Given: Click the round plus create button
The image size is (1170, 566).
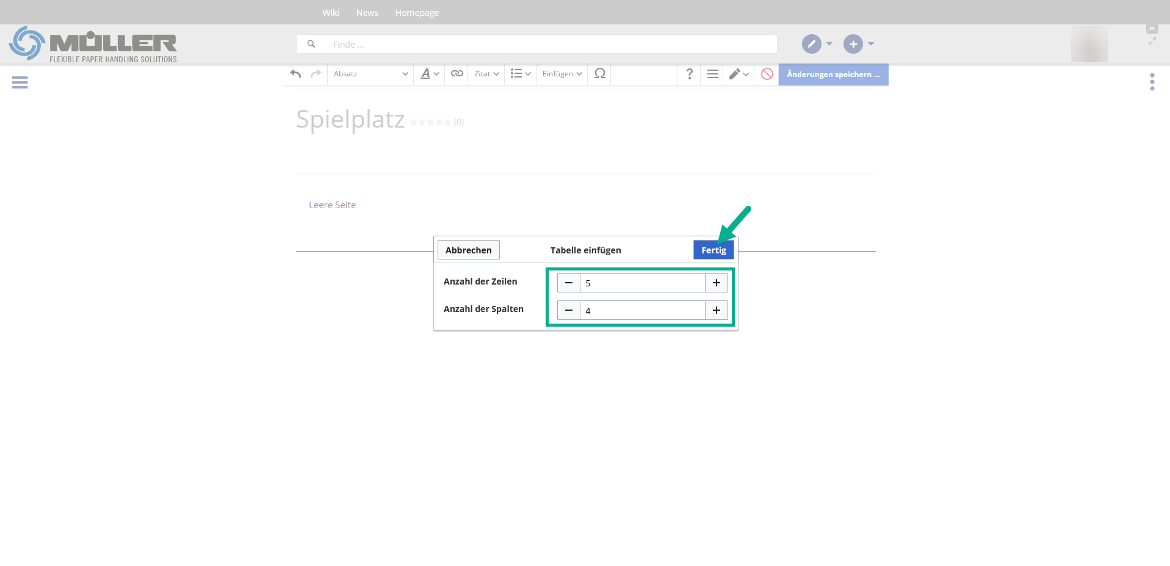Looking at the screenshot, I should [853, 44].
